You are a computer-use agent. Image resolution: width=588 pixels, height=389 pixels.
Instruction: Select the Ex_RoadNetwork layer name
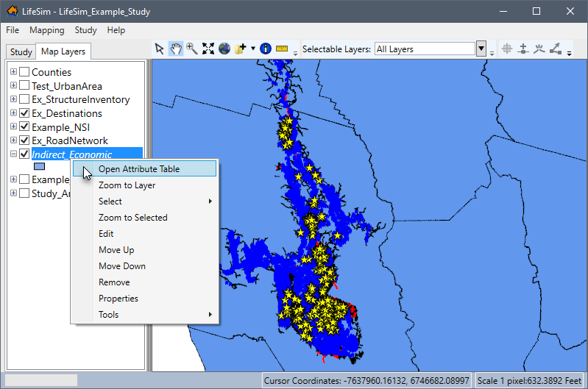[x=70, y=140]
